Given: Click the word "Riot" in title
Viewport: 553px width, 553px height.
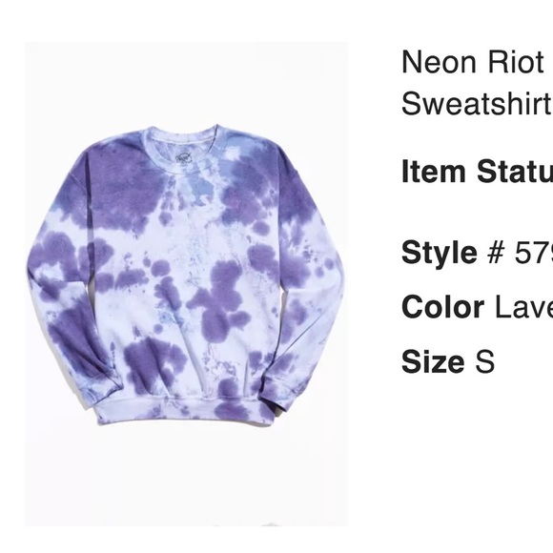Looking at the screenshot, I should click(x=516, y=62).
